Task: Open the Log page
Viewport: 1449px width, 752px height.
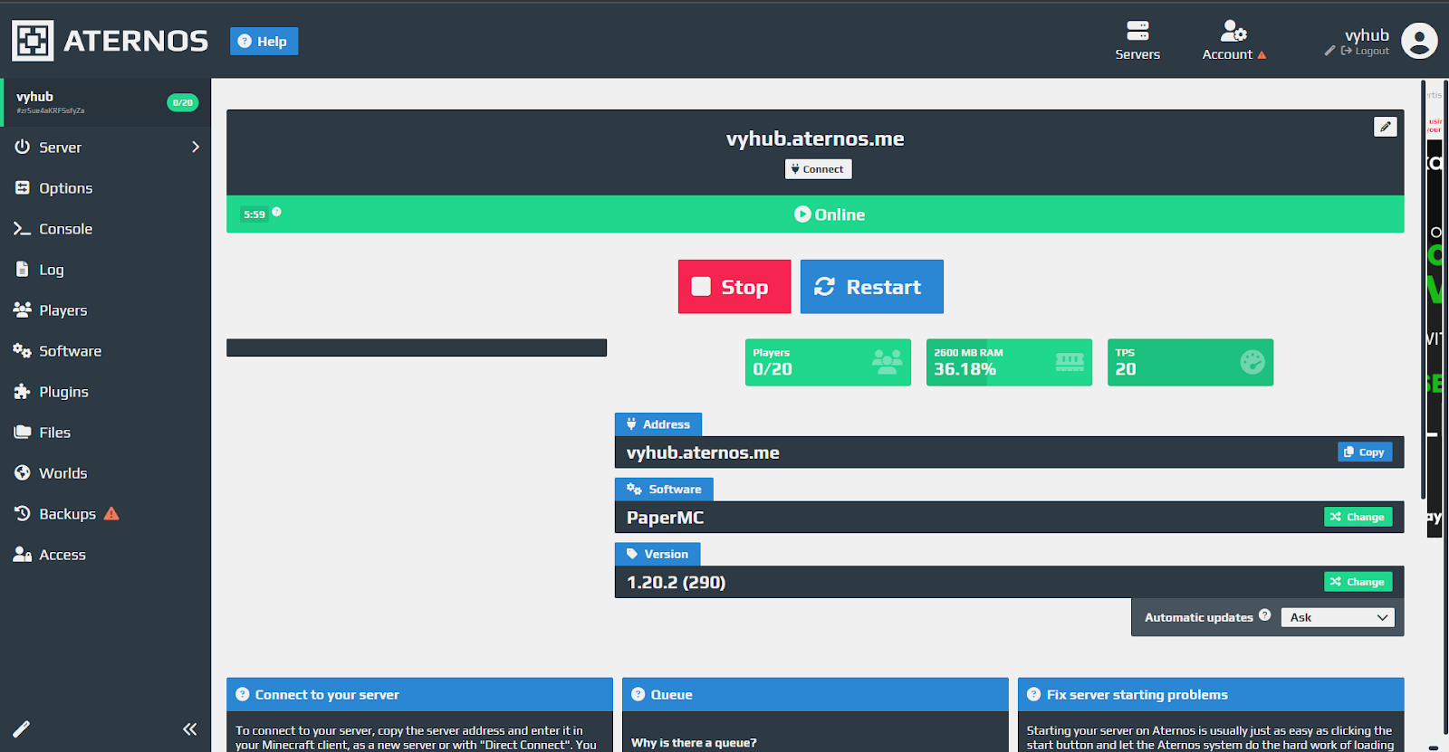Action: pos(105,269)
